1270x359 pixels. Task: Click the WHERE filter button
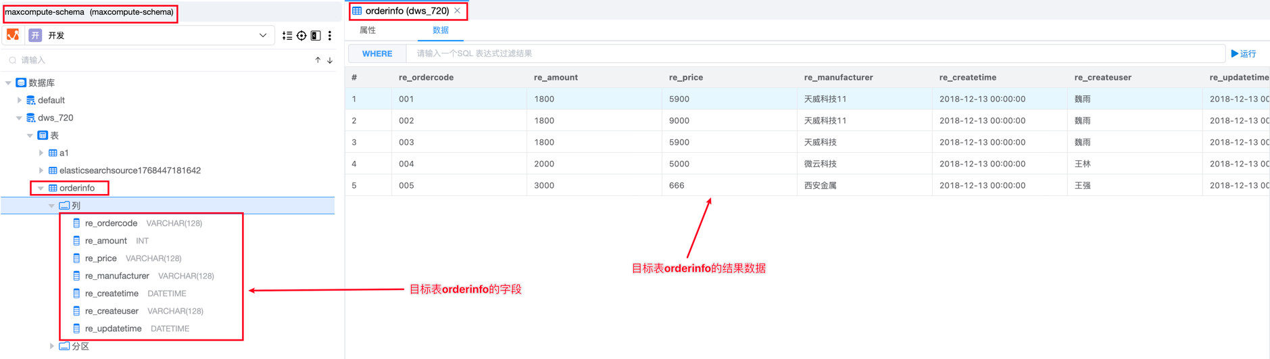[377, 53]
